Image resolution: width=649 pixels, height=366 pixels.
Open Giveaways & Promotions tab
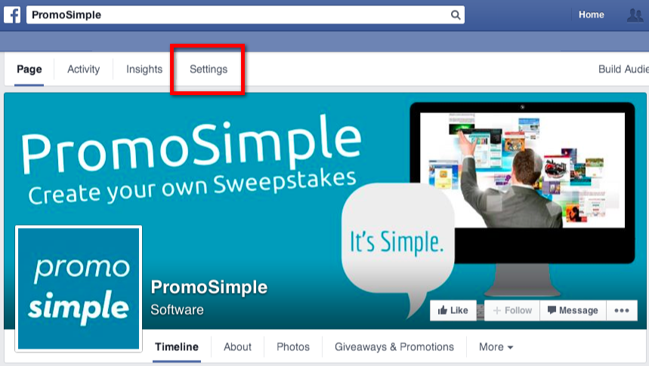click(x=394, y=346)
